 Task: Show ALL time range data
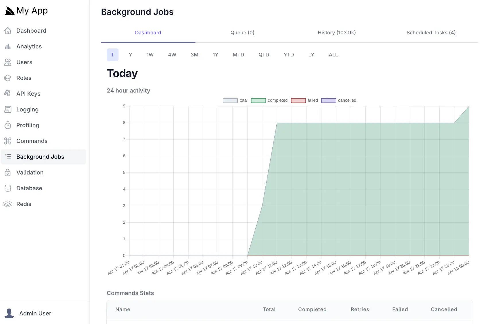click(333, 55)
